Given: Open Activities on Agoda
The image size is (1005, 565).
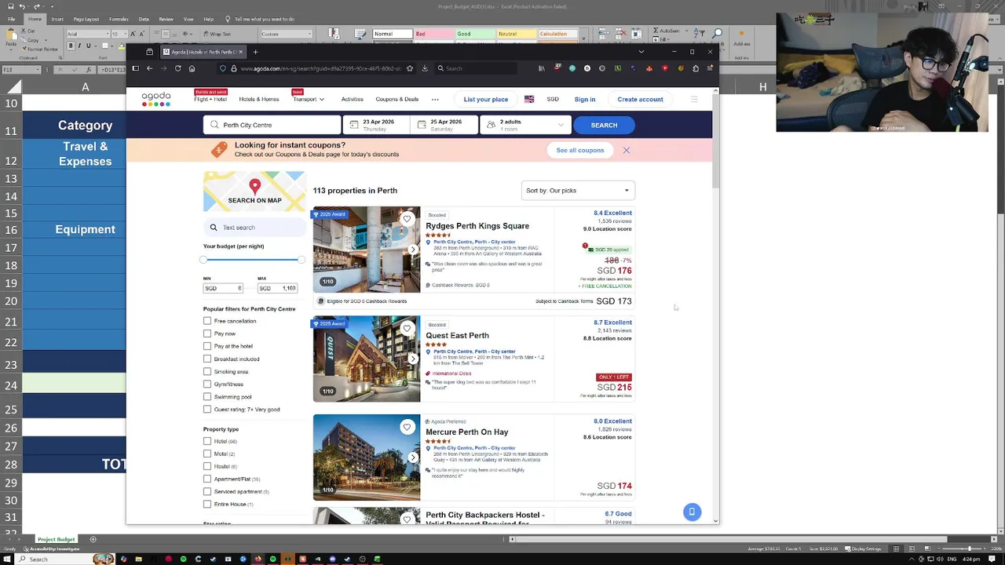Looking at the screenshot, I should [x=352, y=100].
